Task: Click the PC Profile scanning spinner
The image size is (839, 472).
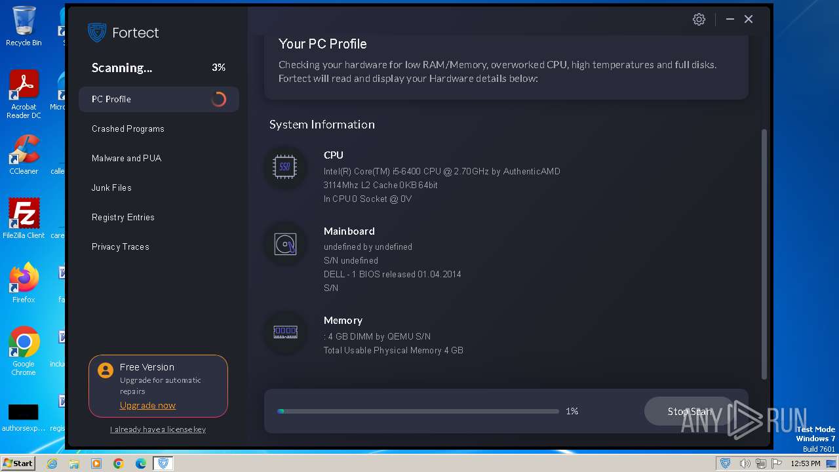Action: pos(219,99)
